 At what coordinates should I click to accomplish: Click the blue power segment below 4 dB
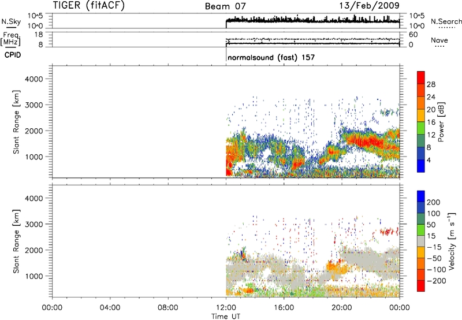pos(421,166)
